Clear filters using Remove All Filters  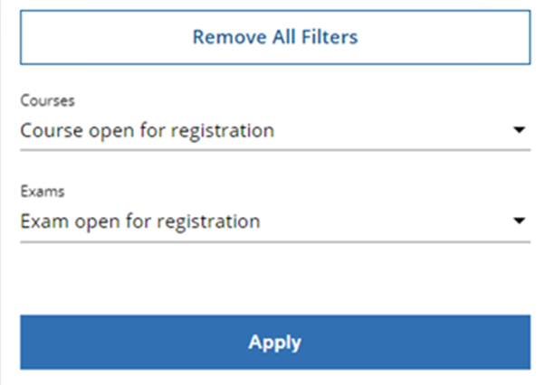click(x=274, y=38)
